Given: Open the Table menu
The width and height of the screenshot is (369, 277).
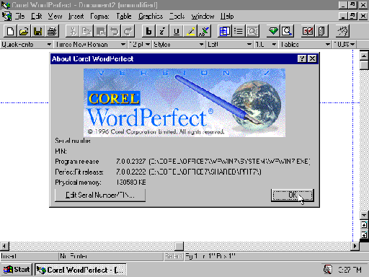Looking at the screenshot, I should 124,17.
